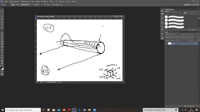Open the opacity slider arrow in options bar
This screenshot has height=112, width=200.
click(45, 5)
